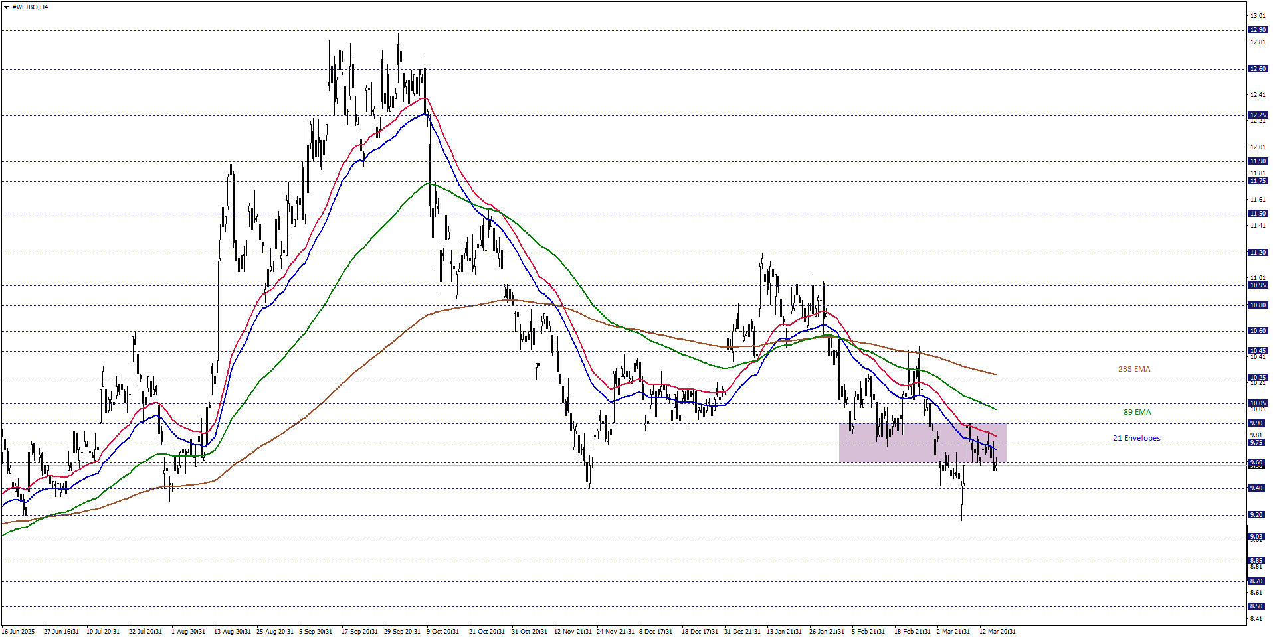Click the 8.50 price level tag
1273x639 pixels.
coord(1257,606)
